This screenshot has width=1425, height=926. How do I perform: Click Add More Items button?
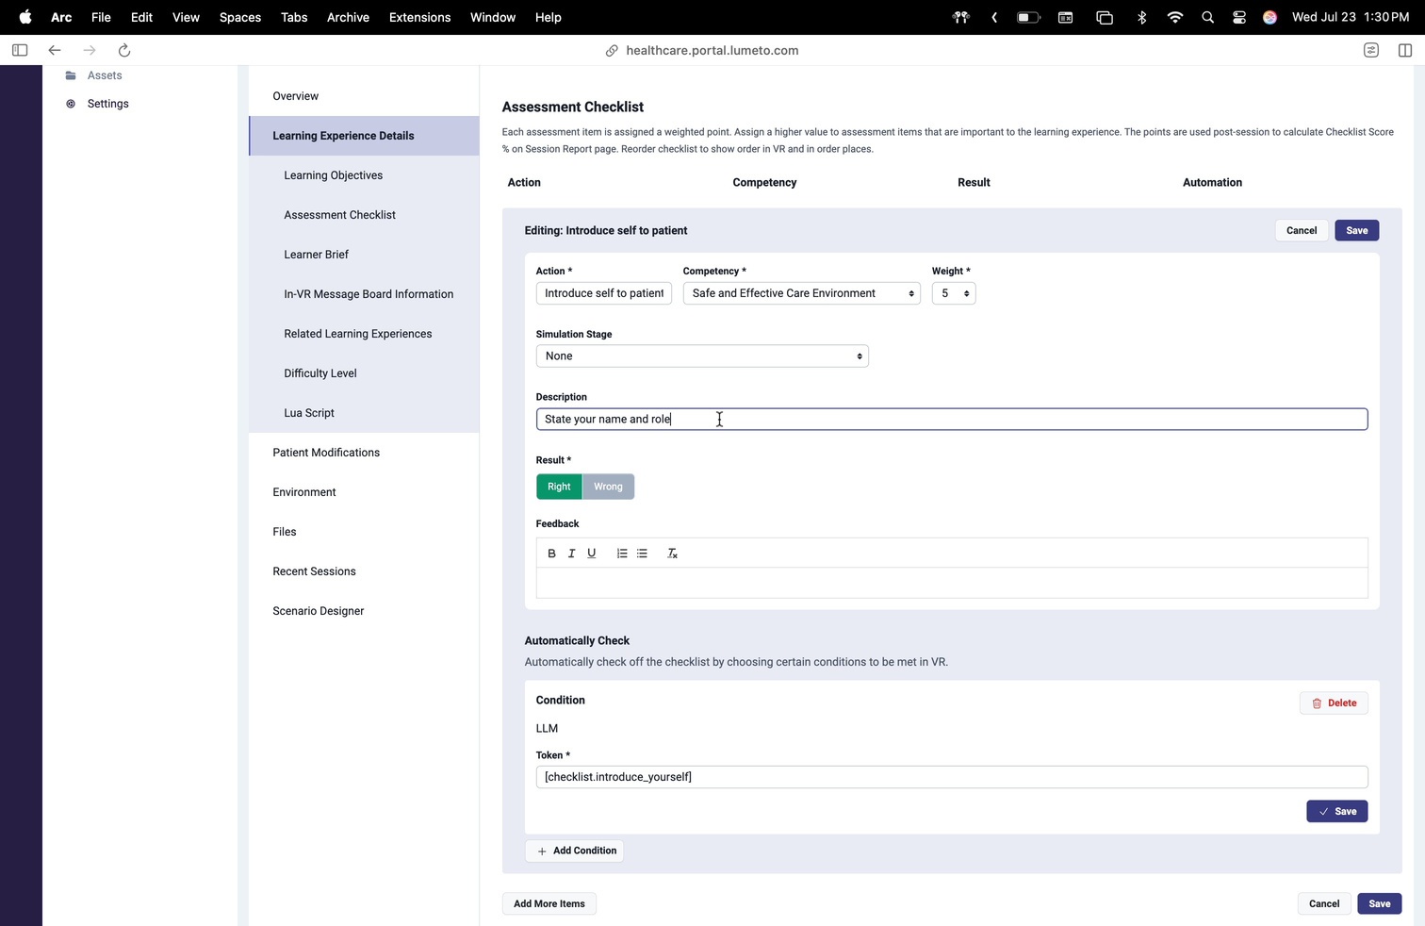(x=549, y=903)
